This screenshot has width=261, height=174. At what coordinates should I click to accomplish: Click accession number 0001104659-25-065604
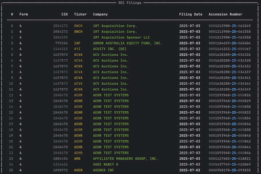point(229,43)
